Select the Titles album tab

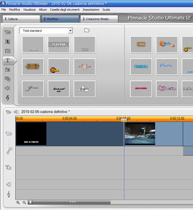[x=8, y=60]
